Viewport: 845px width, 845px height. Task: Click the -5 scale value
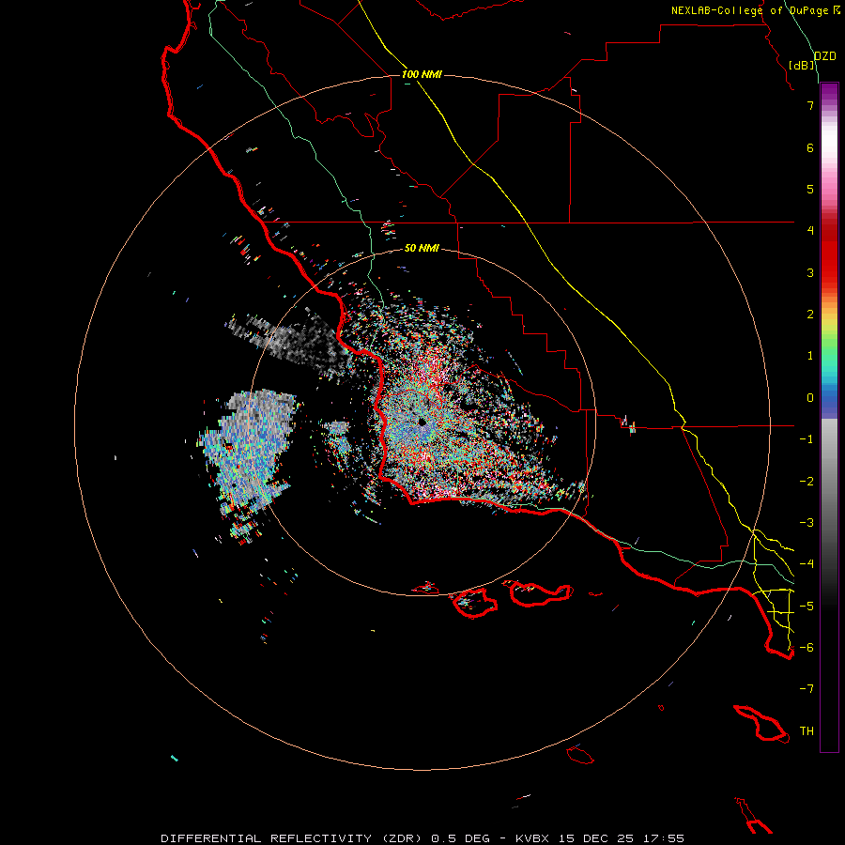[807, 607]
